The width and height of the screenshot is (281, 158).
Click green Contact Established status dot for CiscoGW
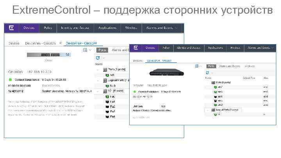coord(10,80)
